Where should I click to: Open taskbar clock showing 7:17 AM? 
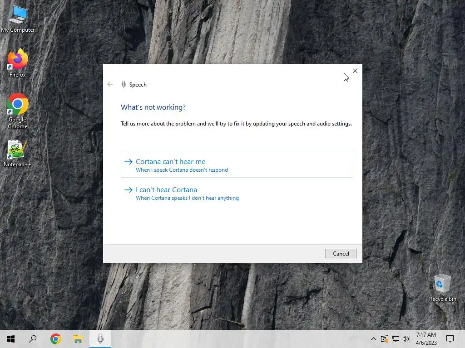click(x=426, y=339)
